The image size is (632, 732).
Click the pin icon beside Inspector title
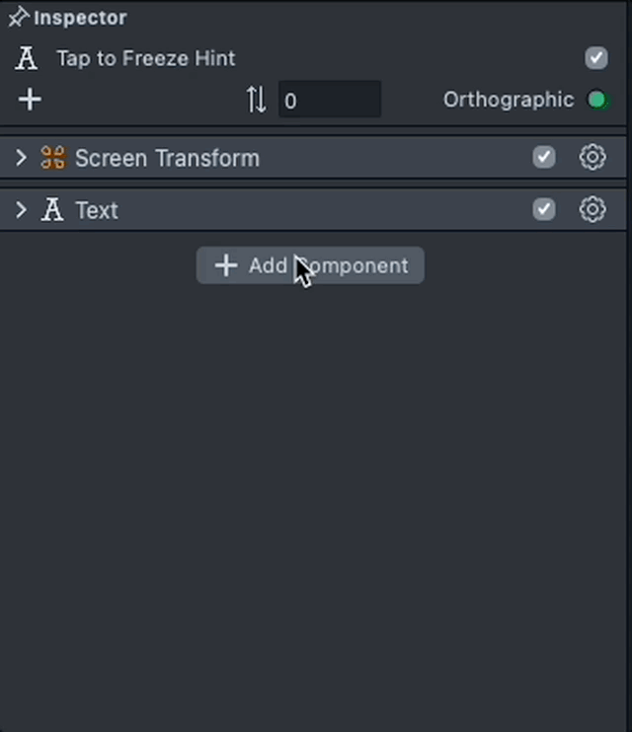tap(18, 17)
